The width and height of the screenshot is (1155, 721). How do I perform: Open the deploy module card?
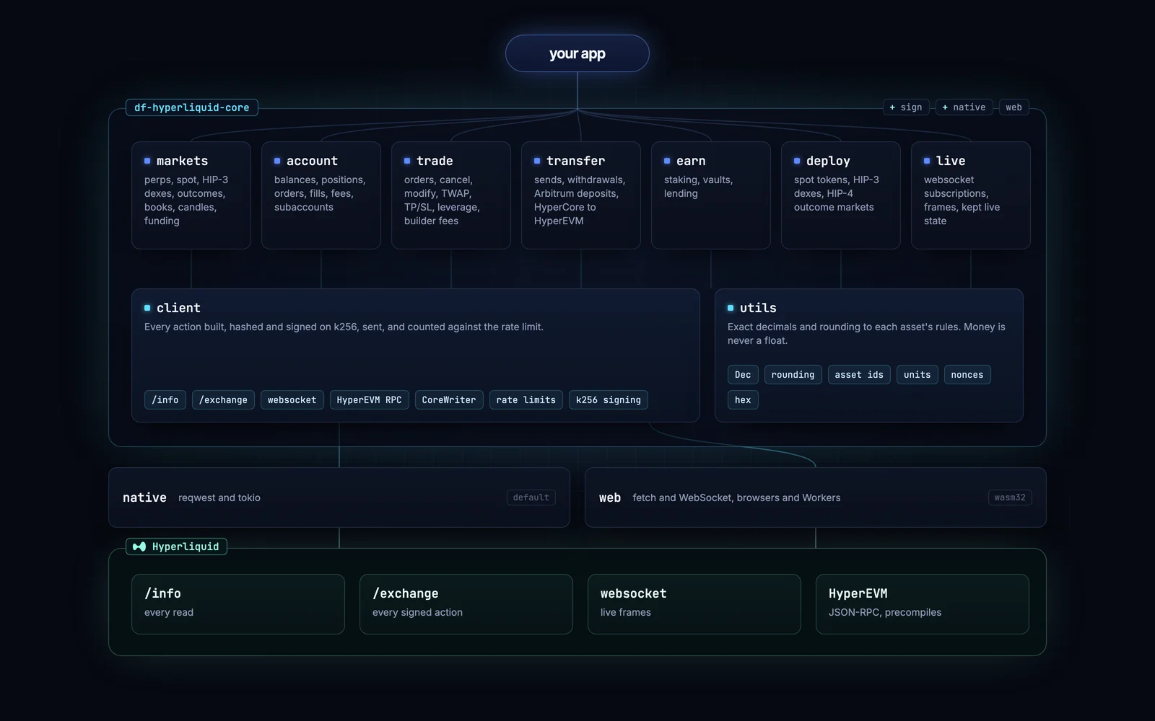841,195
